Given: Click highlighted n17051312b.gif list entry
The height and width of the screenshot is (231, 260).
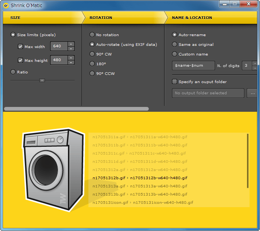Looking at the screenshot, I should [x=140, y=178].
